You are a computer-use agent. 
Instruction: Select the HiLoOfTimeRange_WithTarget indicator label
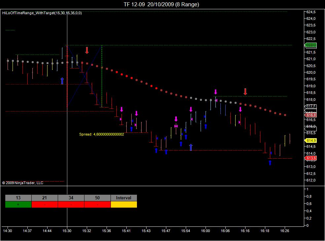pos(42,13)
